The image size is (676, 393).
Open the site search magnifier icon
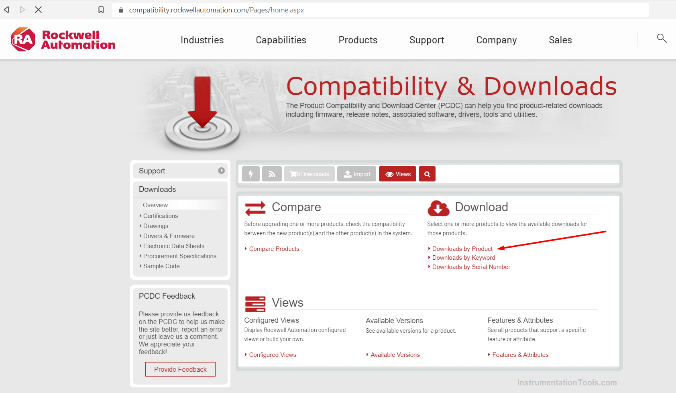662,39
